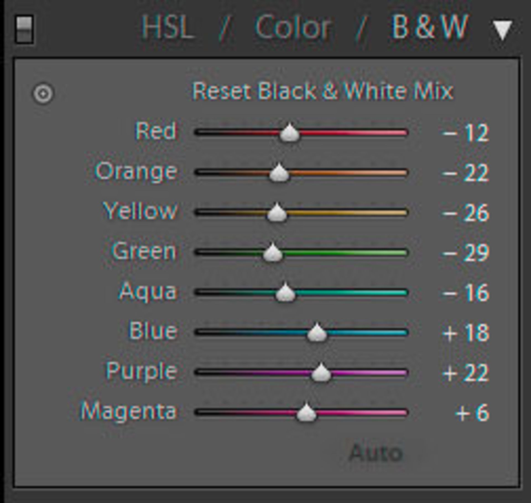This screenshot has width=531, height=503.
Task: Click the Yellow slider handle
Action: pyautogui.click(x=277, y=213)
